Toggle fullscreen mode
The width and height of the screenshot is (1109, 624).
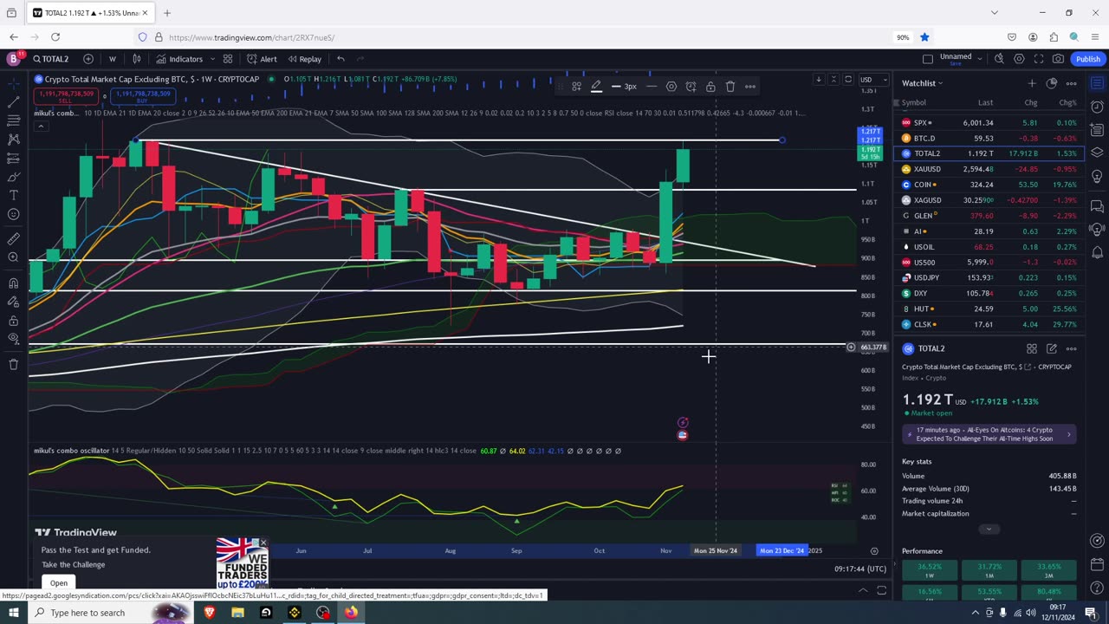(1039, 59)
